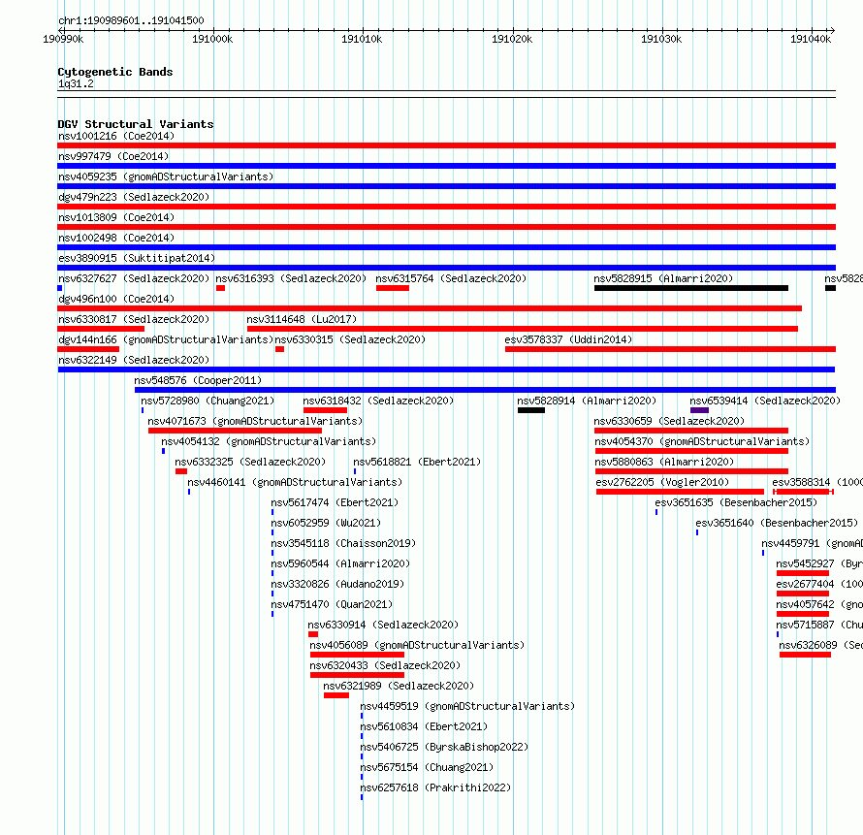This screenshot has width=863, height=835.
Task: Select nsv5715887 variant label
Action: (819, 625)
